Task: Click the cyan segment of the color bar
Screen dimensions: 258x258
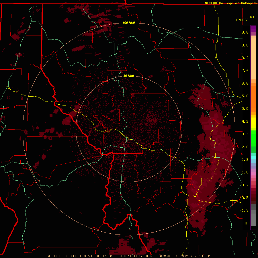Action: 253,158
